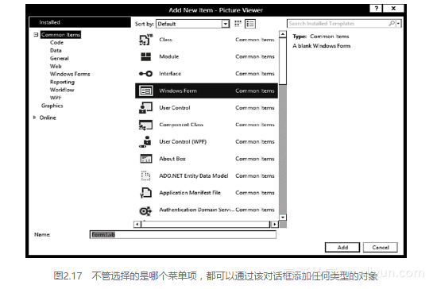Click the Class template name
This screenshot has width=433, height=289.
click(x=166, y=40)
